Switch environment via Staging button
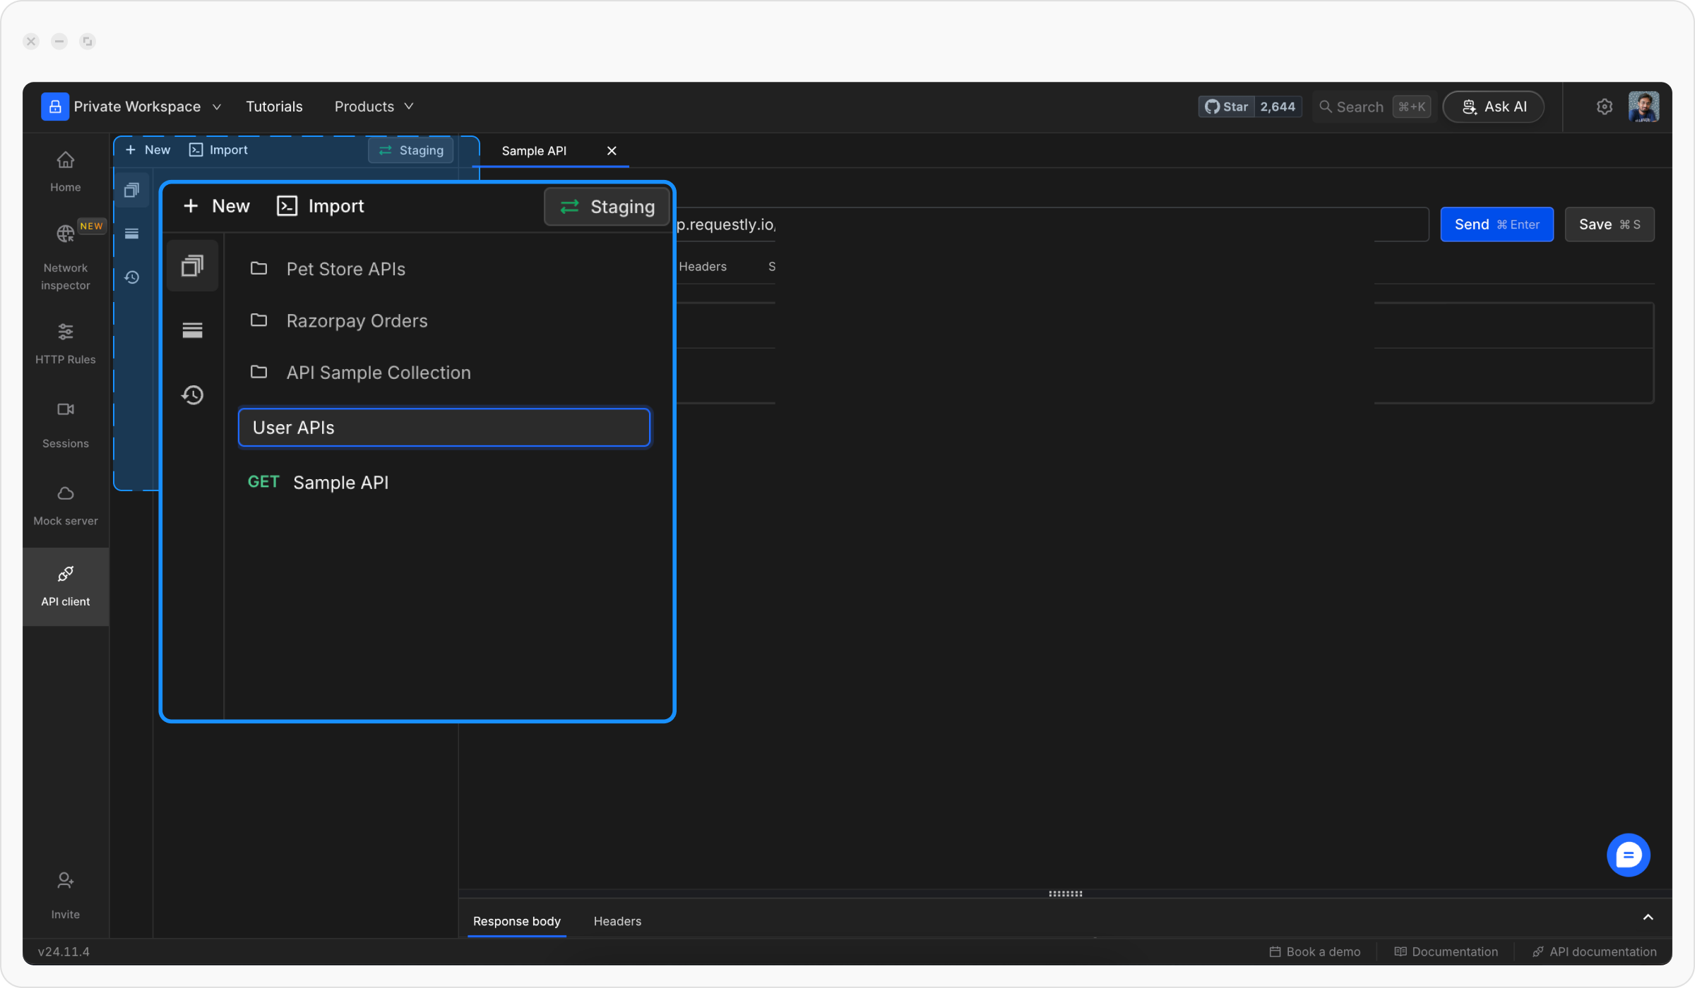The image size is (1695, 988). click(x=607, y=207)
